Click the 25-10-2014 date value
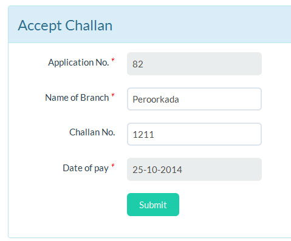Screen dimensions: 291x241 click(x=157, y=169)
